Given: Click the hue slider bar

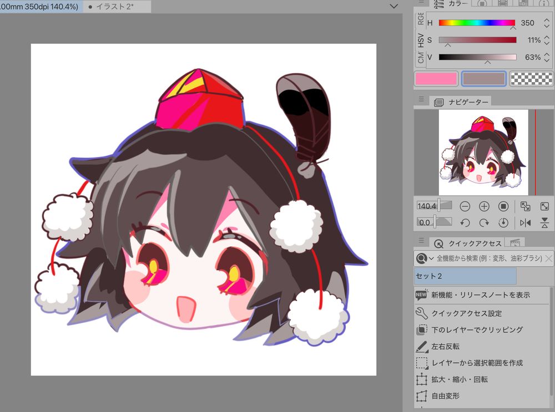Looking at the screenshot, I should [x=477, y=23].
